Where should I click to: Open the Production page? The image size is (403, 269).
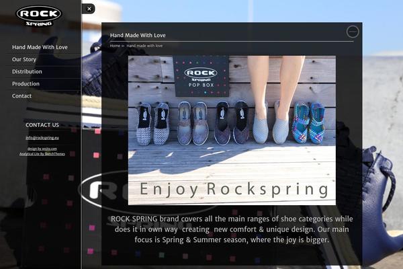[x=26, y=83]
